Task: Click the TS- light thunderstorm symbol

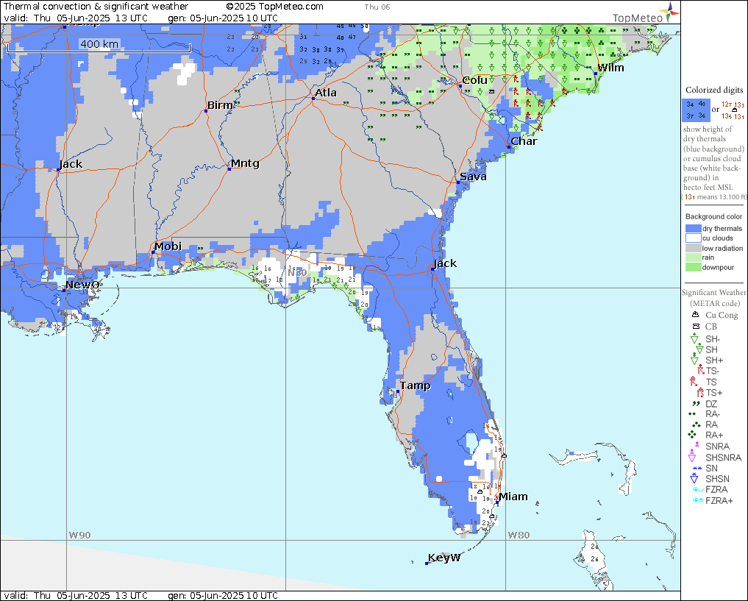Action: pyautogui.click(x=700, y=371)
